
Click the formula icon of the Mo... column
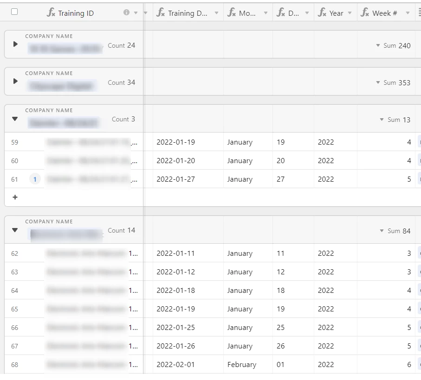pyautogui.click(x=232, y=13)
